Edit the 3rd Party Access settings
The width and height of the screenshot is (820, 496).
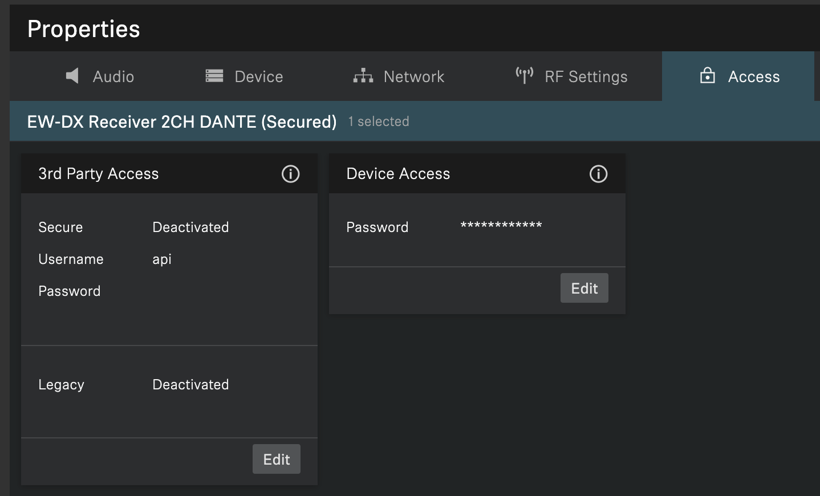coord(277,459)
